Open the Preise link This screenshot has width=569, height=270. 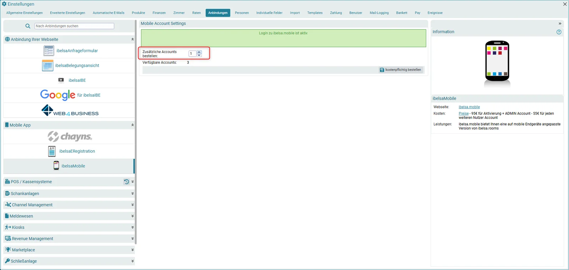pos(463,113)
